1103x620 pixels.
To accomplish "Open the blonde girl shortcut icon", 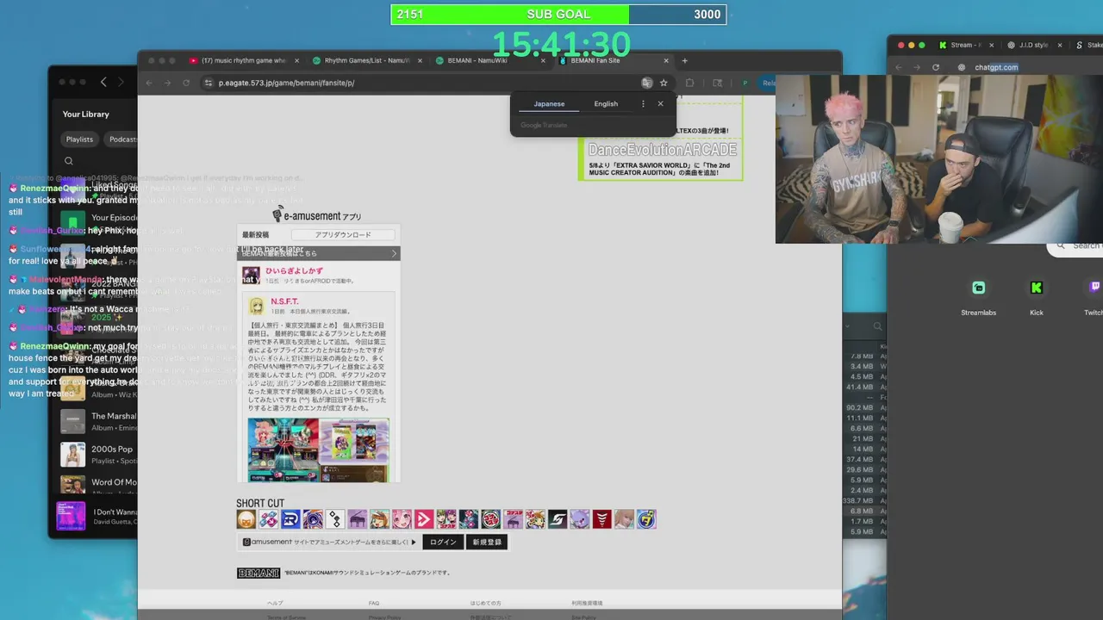I will tap(624, 519).
